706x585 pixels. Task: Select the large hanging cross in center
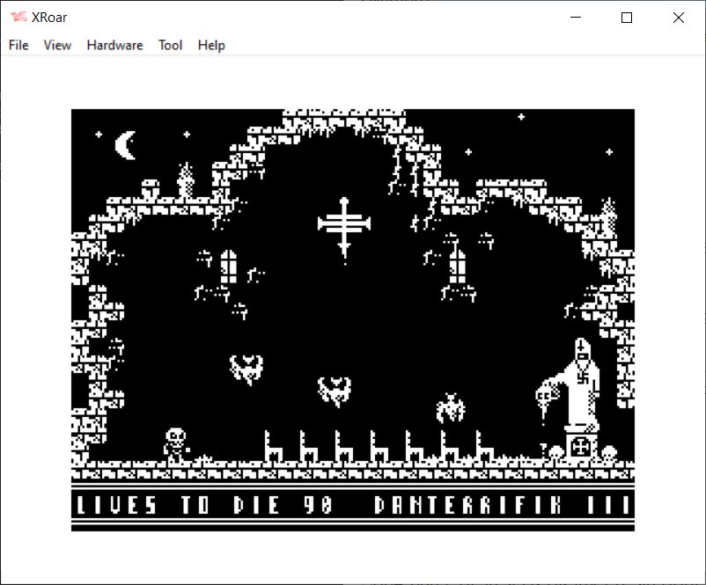(344, 226)
